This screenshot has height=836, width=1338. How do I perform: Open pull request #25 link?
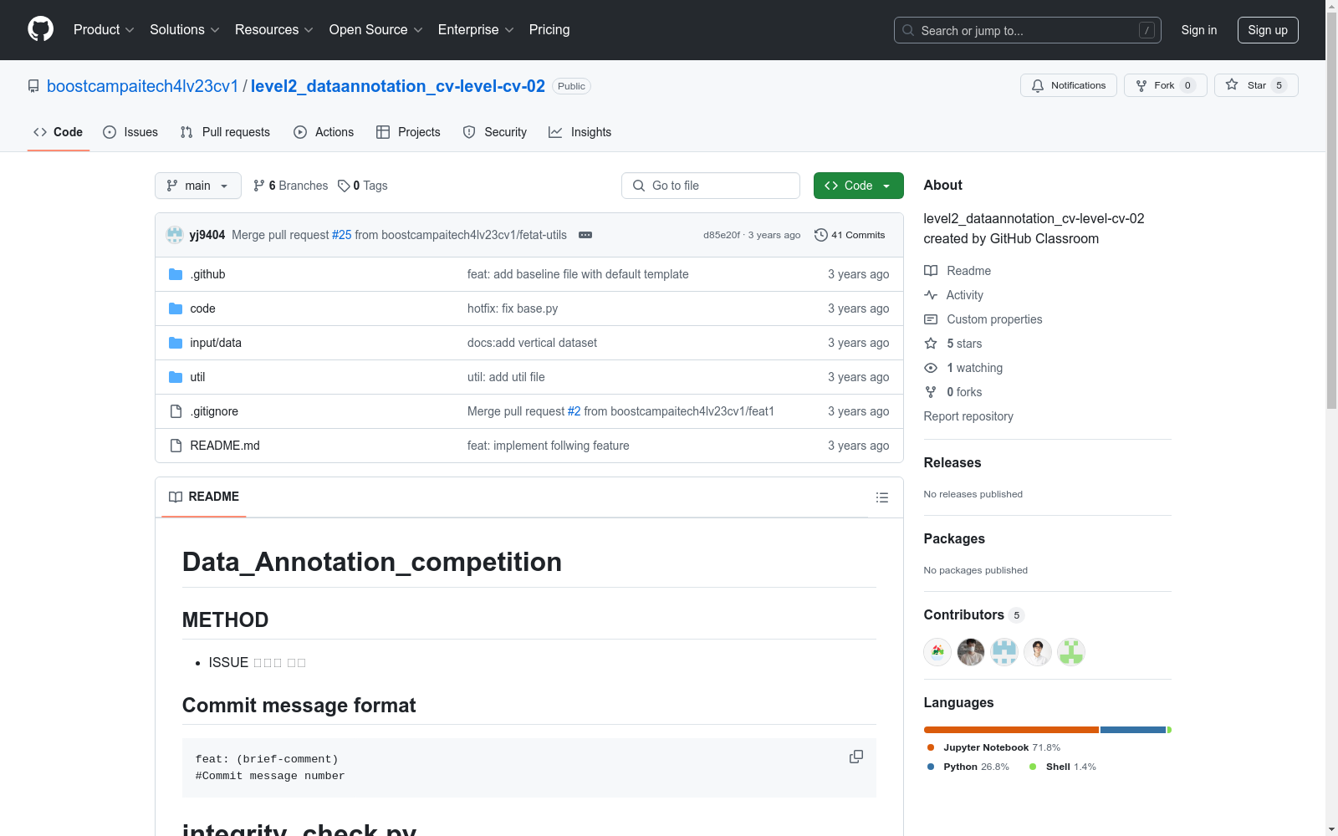pos(341,235)
